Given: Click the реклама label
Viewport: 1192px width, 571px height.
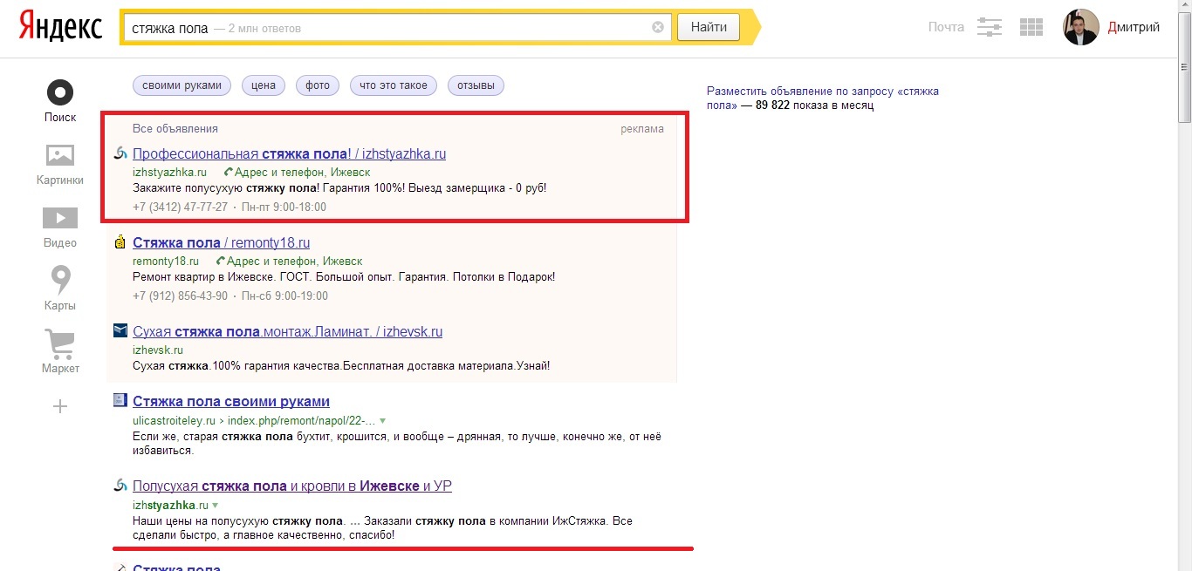Looking at the screenshot, I should [x=642, y=129].
